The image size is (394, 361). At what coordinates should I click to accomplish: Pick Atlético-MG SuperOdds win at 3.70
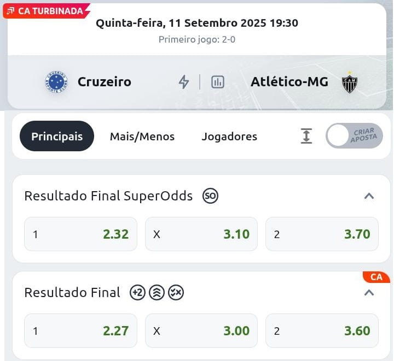point(322,234)
